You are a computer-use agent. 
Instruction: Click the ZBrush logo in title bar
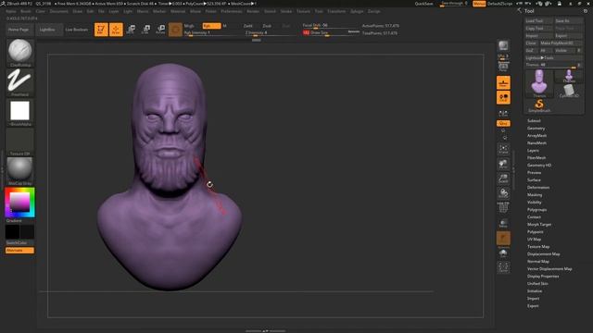coord(3,4)
